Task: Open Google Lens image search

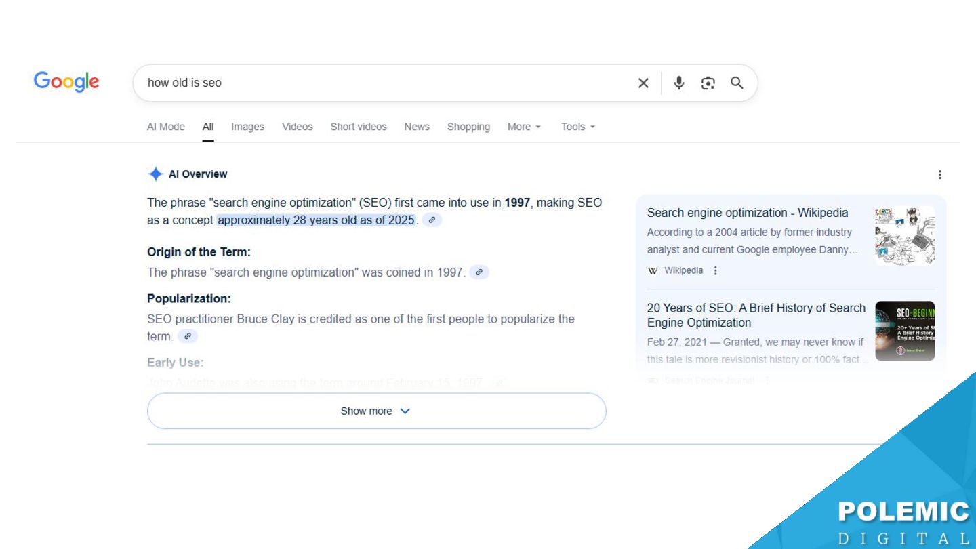Action: (x=708, y=83)
